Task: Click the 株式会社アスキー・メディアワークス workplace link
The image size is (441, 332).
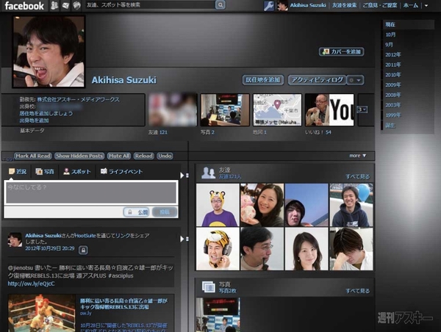Action: point(78,99)
